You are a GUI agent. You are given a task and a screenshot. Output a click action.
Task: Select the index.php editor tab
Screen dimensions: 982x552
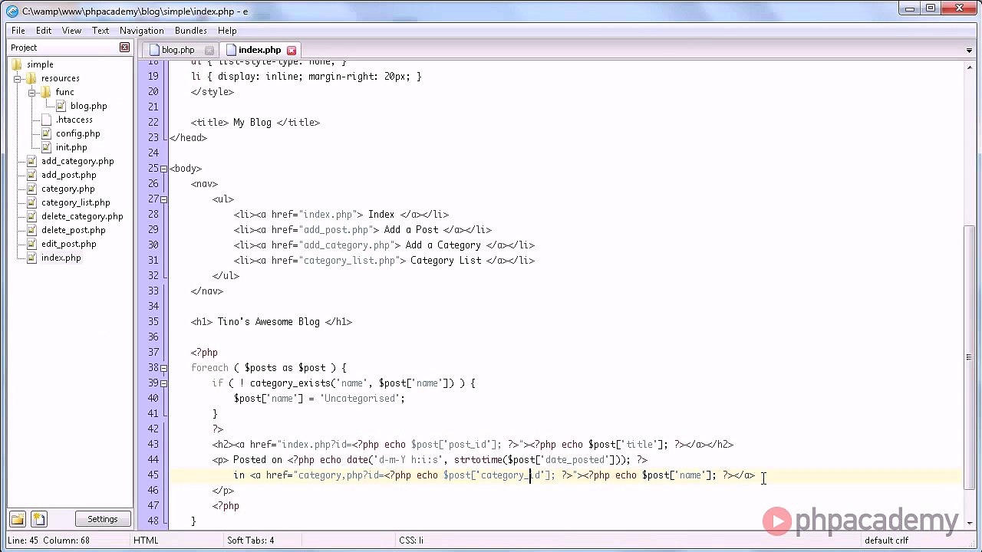point(259,51)
